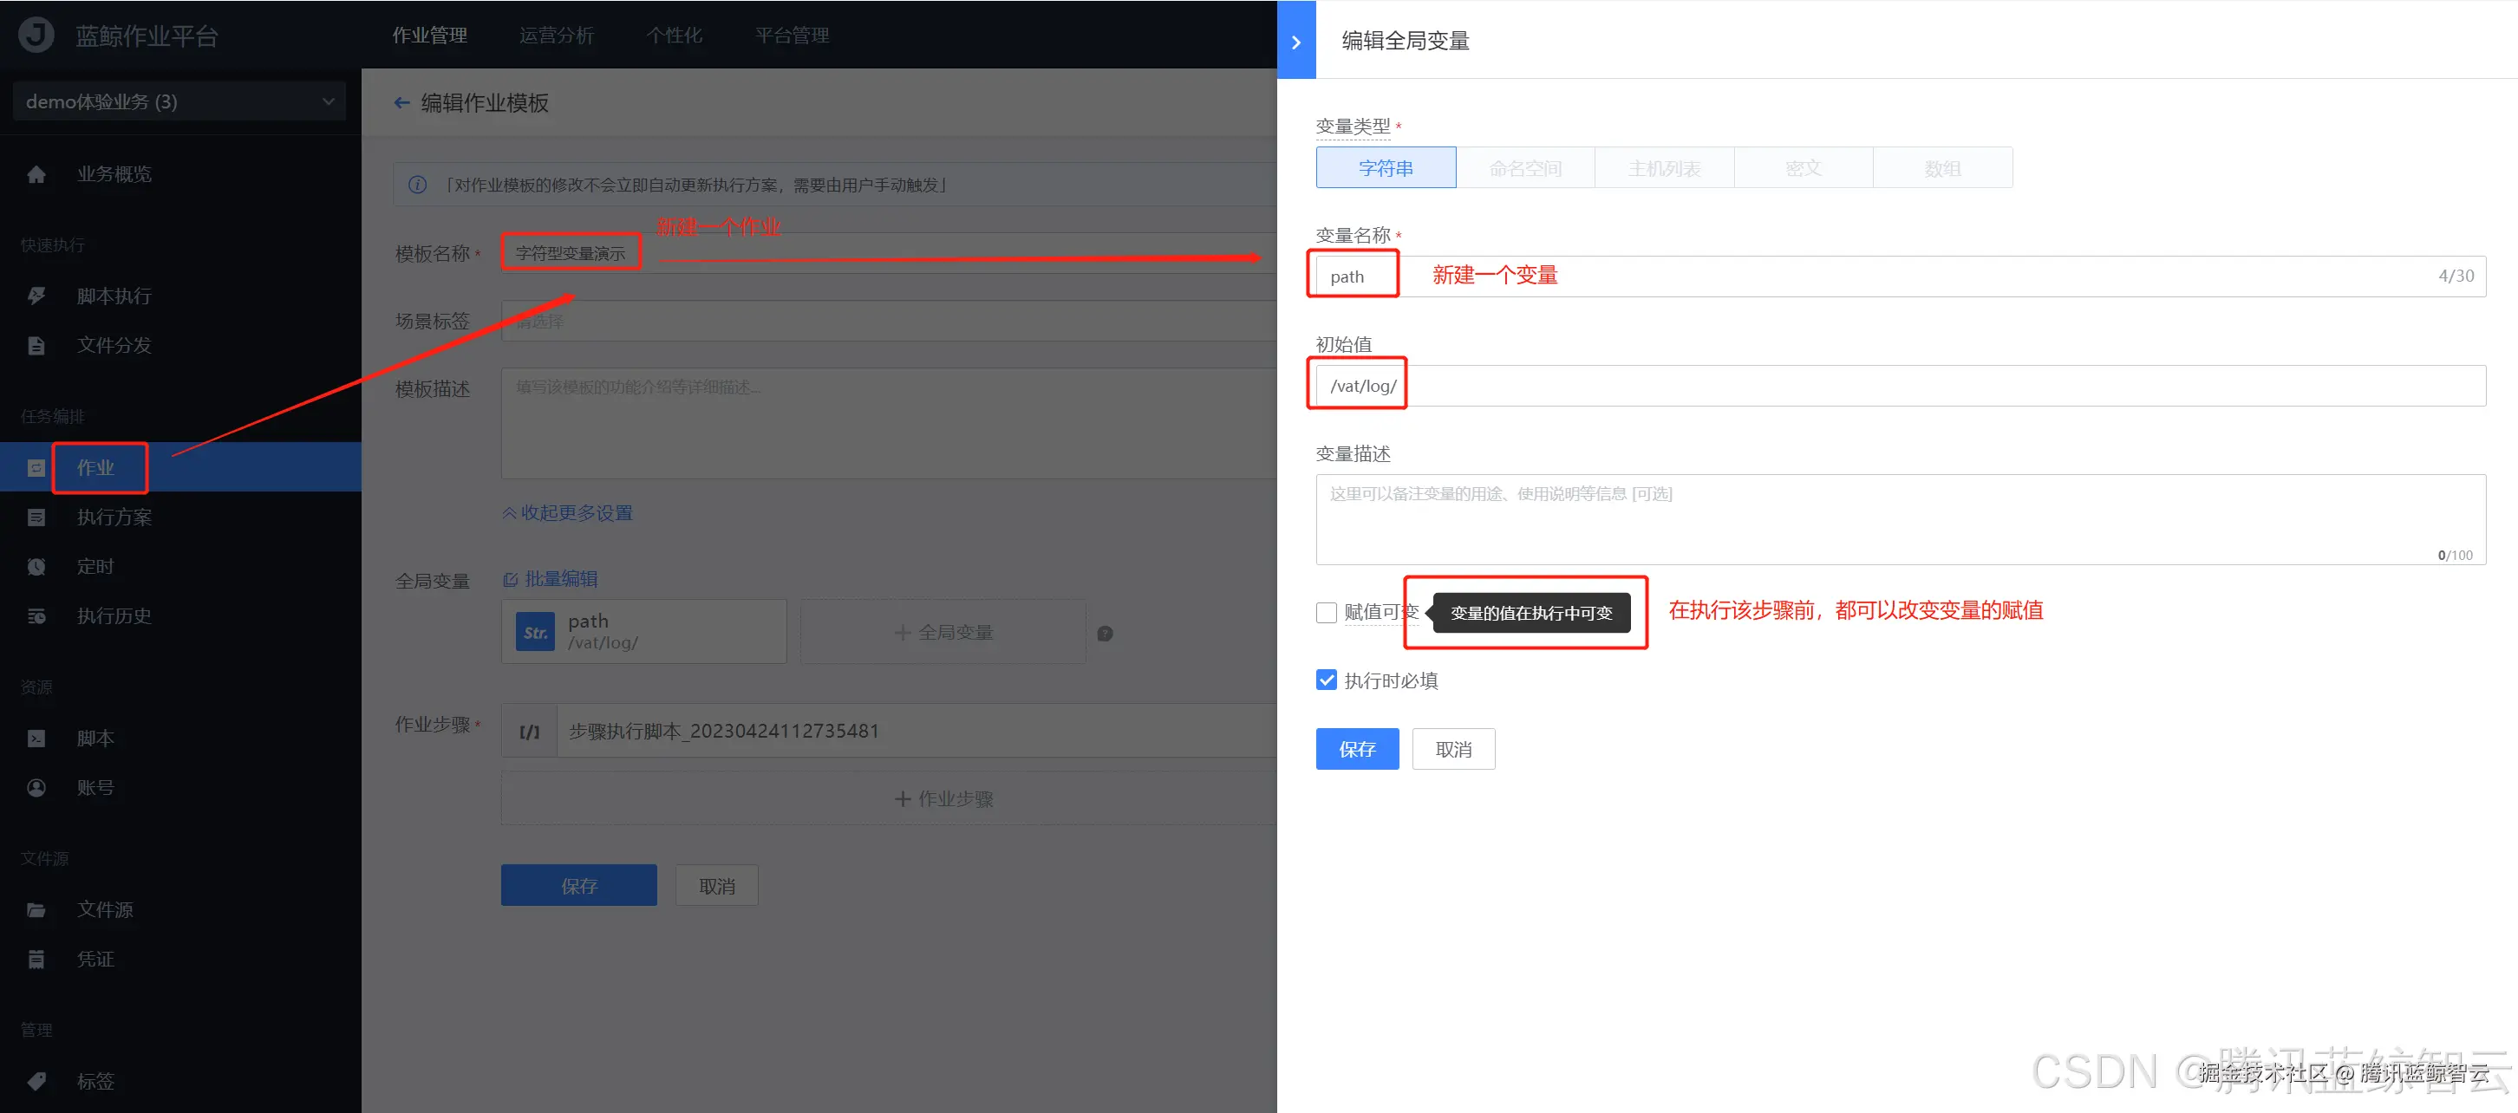Viewport: 2518px width, 1113px height.
Task: Cancel editing the job template
Action: coord(716,885)
